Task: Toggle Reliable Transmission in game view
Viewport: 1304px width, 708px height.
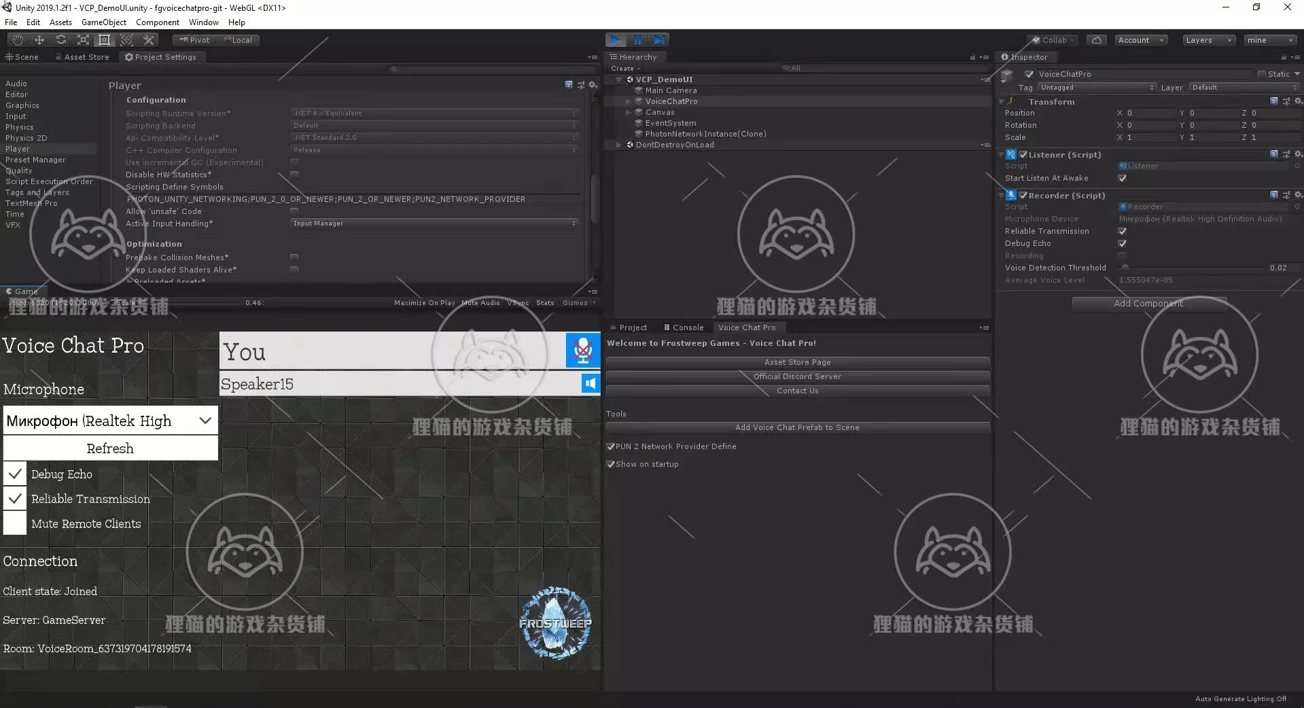Action: 15,499
